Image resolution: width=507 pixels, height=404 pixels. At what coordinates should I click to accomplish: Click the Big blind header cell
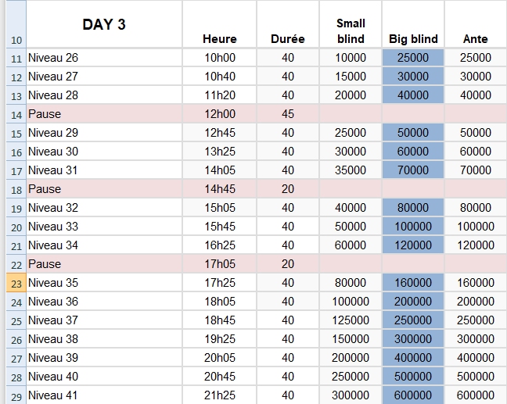[x=413, y=38]
